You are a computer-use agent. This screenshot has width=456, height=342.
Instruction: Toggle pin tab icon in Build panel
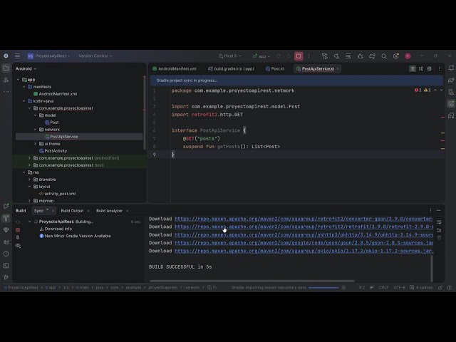(x=18, y=237)
